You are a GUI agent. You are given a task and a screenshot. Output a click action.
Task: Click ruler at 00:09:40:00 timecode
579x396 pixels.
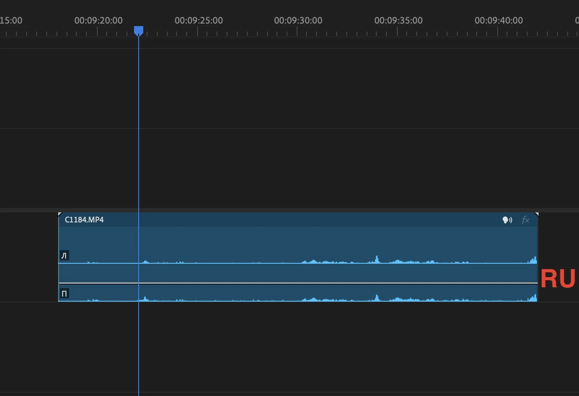[x=499, y=20]
